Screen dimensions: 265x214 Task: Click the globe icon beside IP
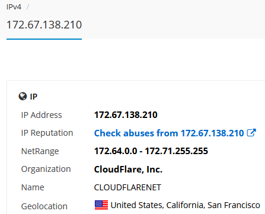coord(23,97)
